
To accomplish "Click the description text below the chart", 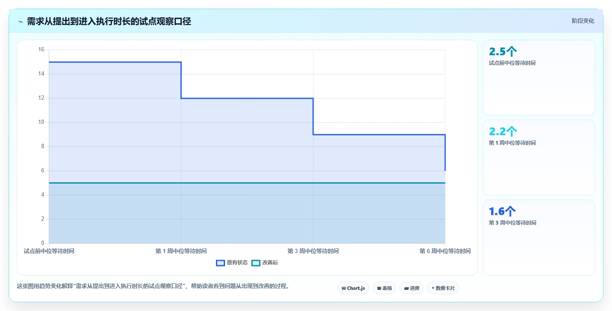I will pyautogui.click(x=153, y=286).
